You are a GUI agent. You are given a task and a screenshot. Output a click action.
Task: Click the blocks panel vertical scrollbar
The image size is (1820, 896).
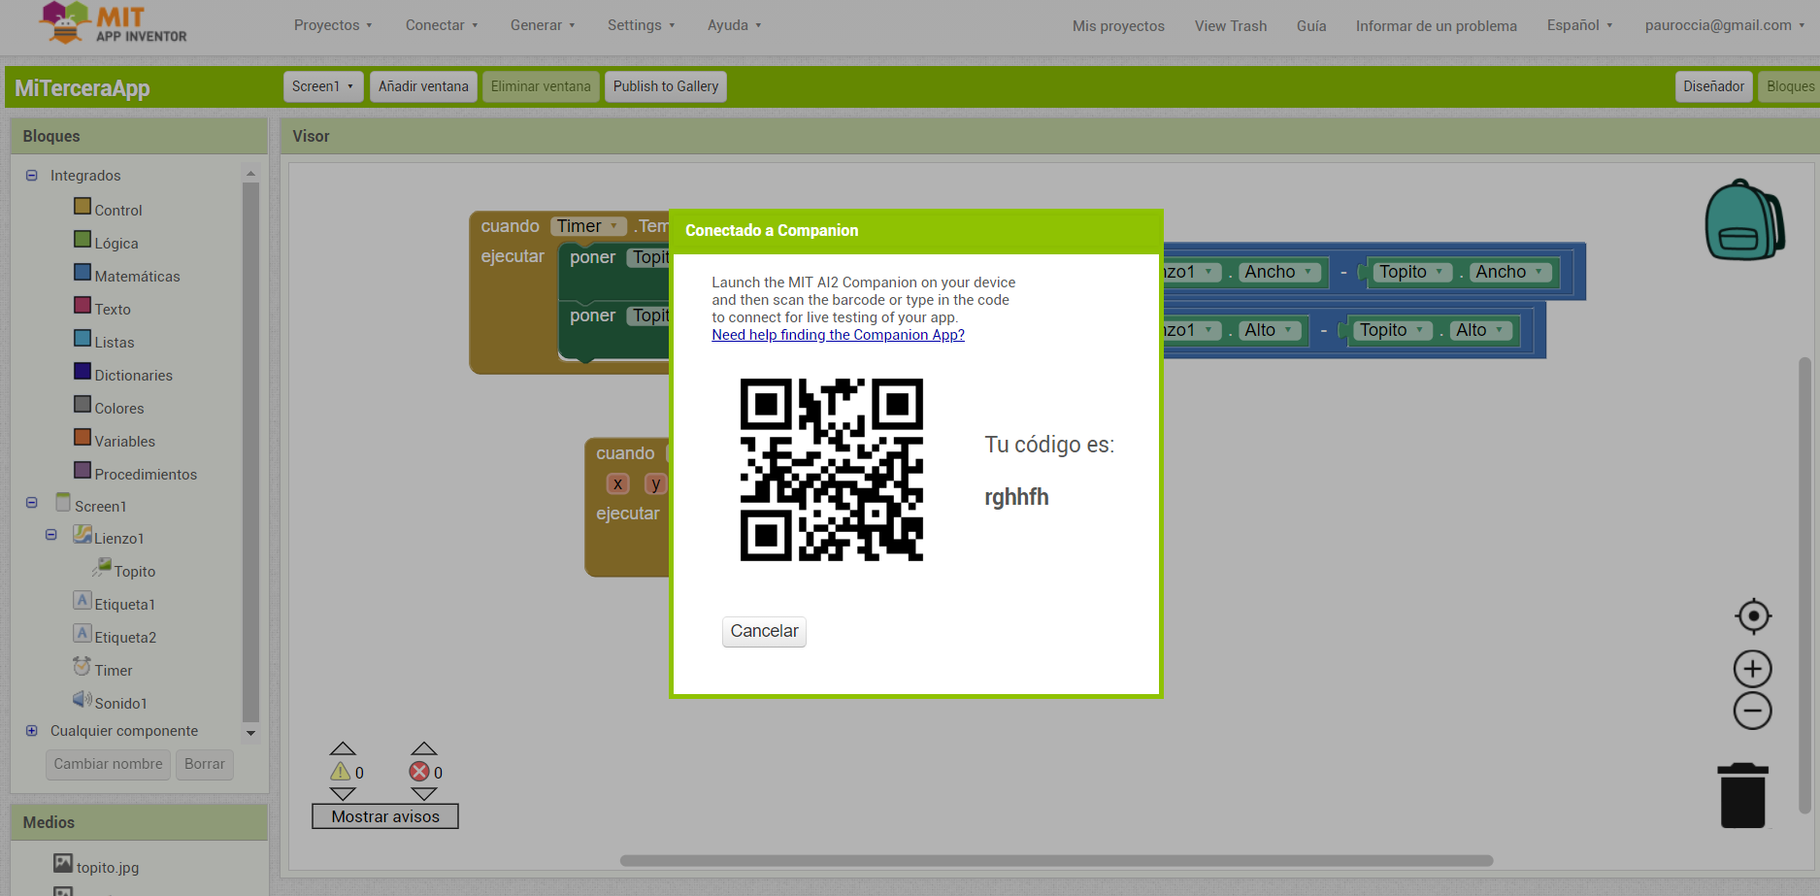coord(250,451)
